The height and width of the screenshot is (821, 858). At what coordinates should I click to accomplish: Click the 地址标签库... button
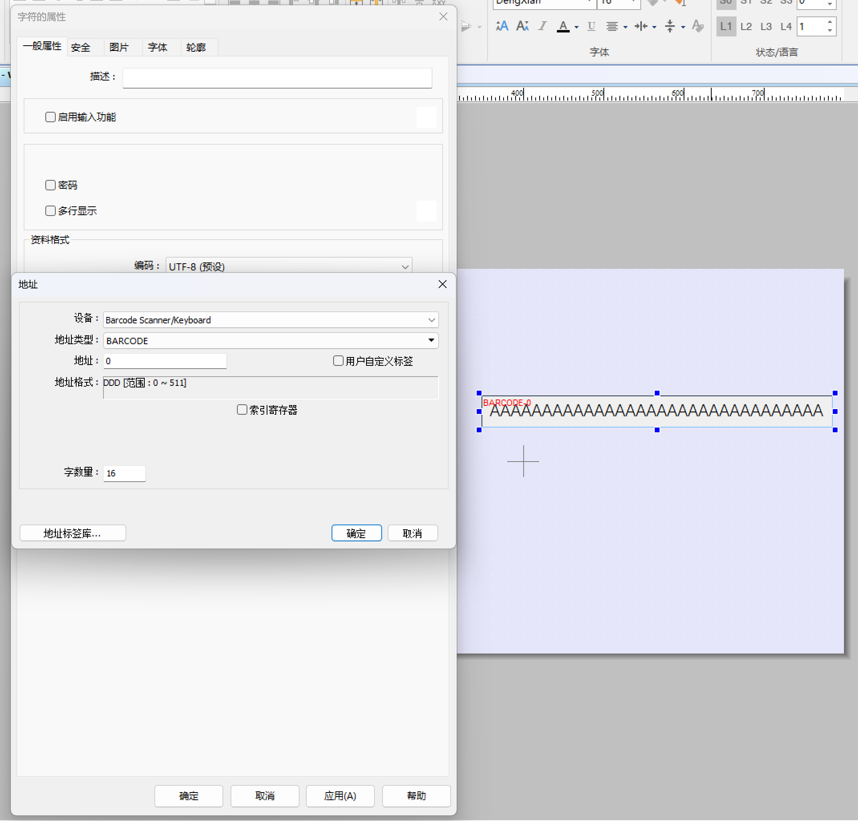pos(73,533)
